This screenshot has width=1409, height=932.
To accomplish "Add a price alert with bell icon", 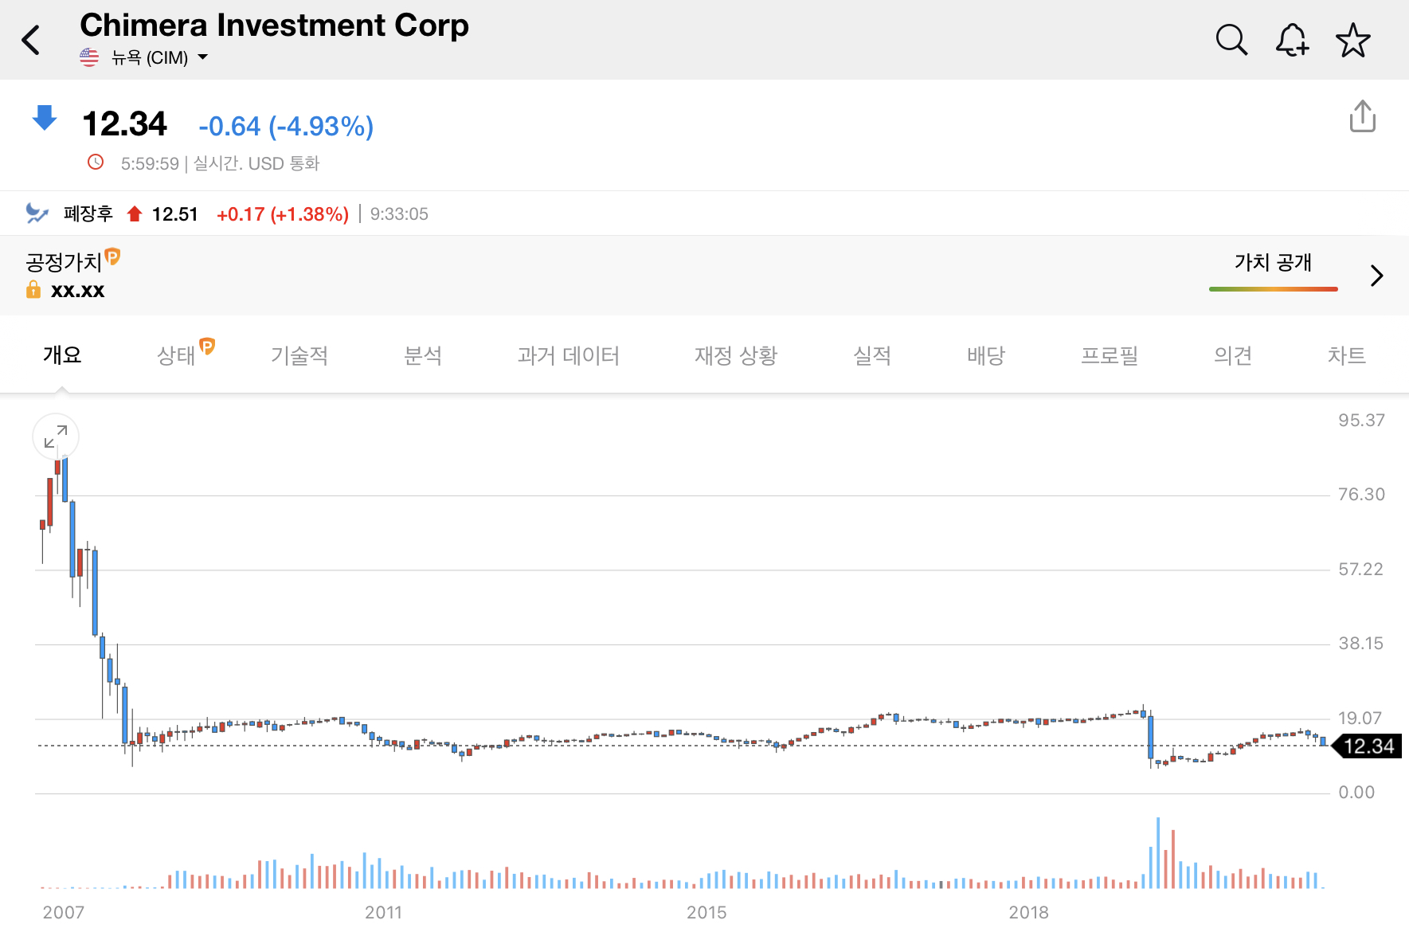I will 1292,40.
